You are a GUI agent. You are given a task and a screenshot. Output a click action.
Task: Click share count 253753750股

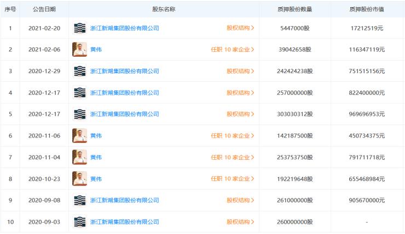pos(294,157)
